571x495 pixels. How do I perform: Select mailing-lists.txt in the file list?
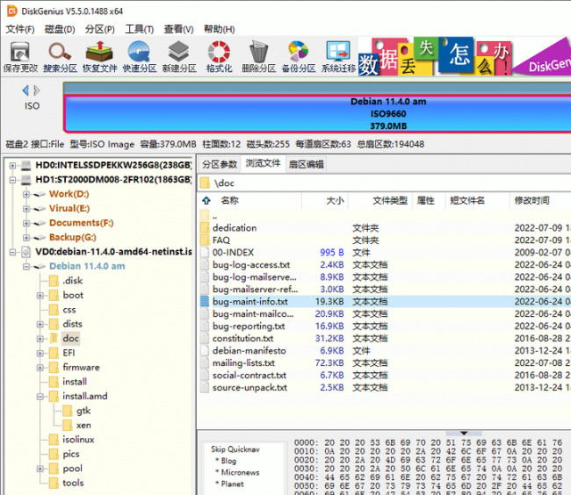[243, 363]
